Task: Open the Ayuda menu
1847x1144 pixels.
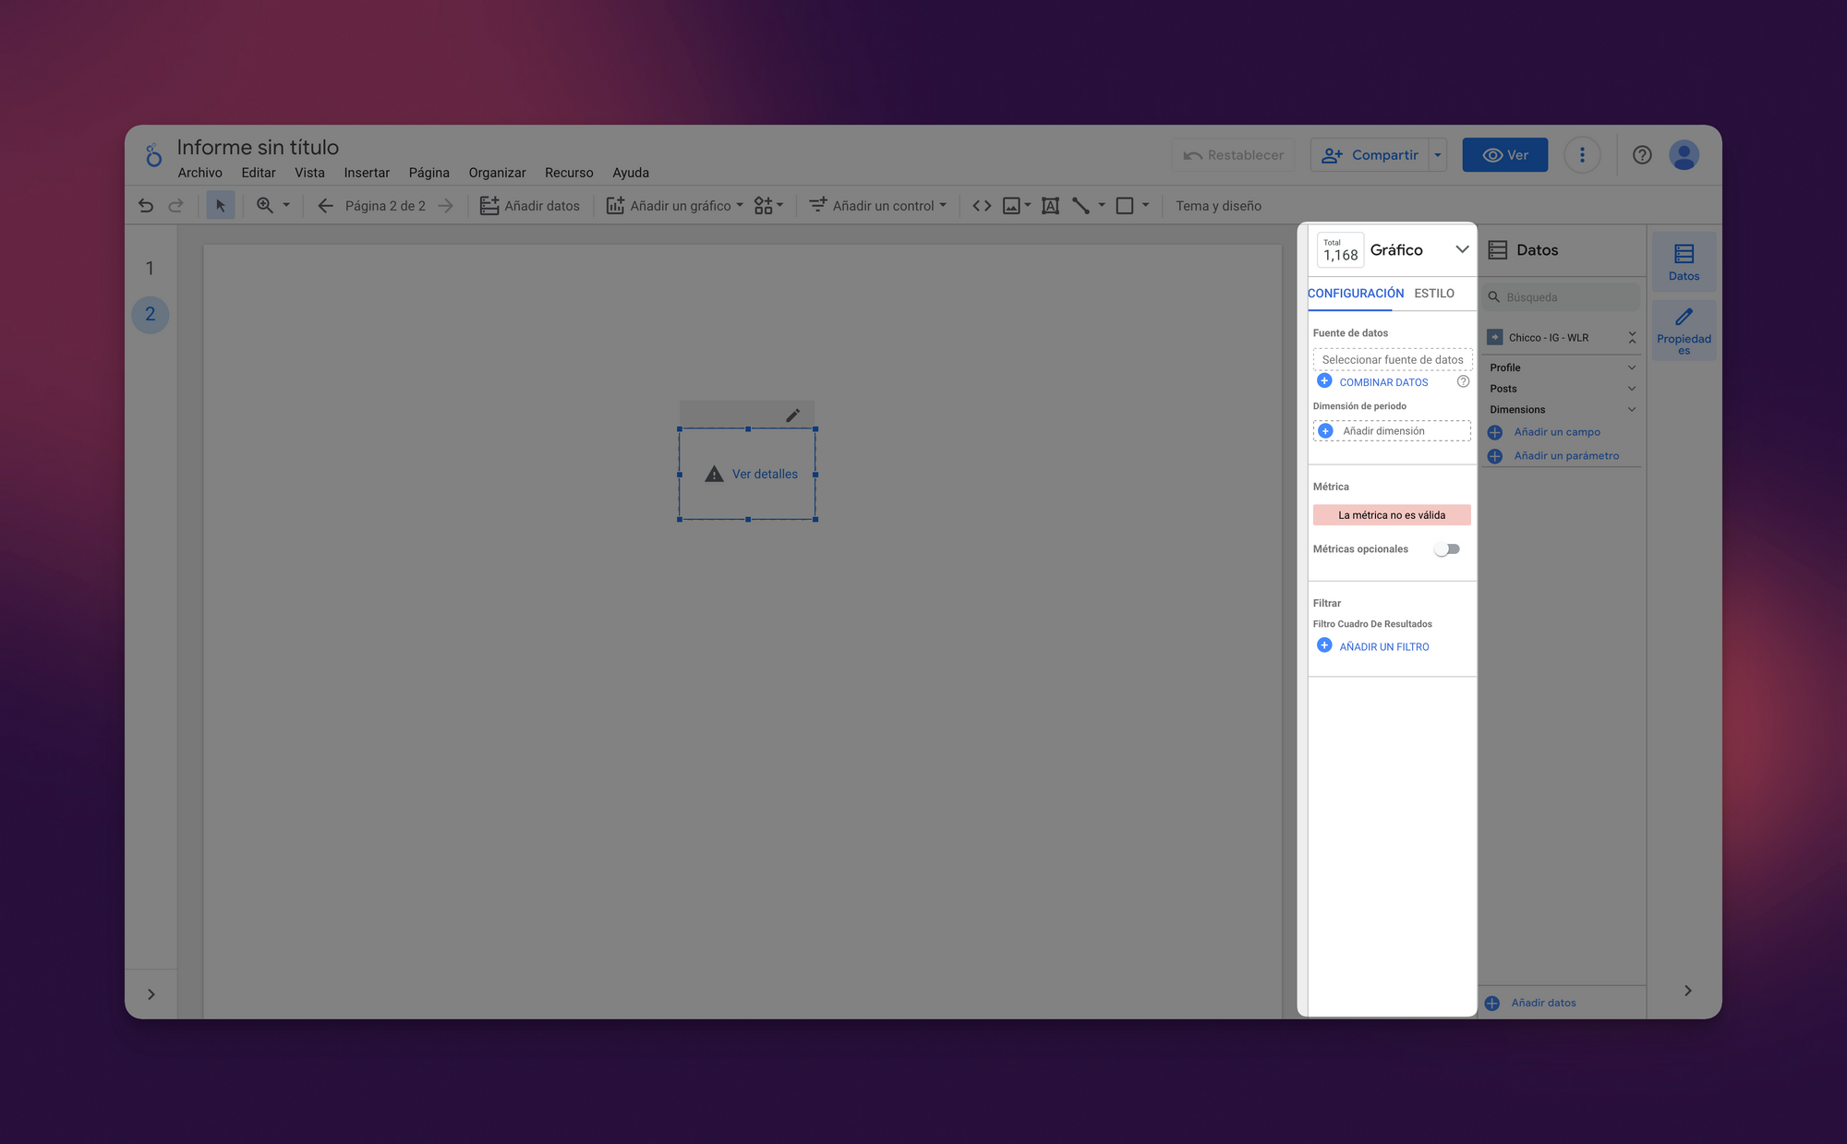Action: click(x=631, y=173)
